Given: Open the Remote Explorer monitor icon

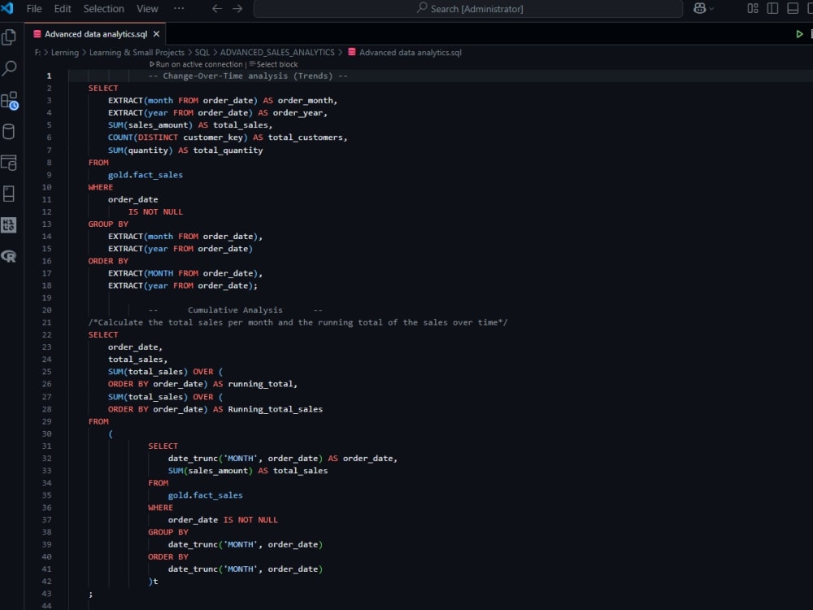Looking at the screenshot, I should coord(9,163).
